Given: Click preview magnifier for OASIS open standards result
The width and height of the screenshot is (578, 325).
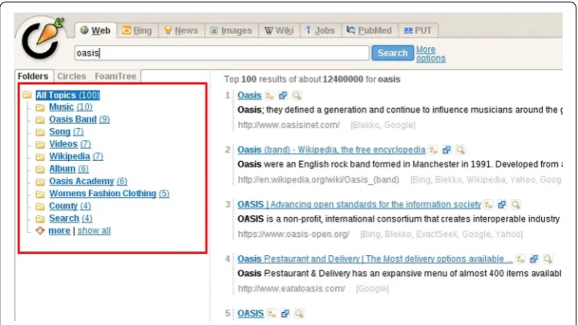Looking at the screenshot, I should (515, 205).
